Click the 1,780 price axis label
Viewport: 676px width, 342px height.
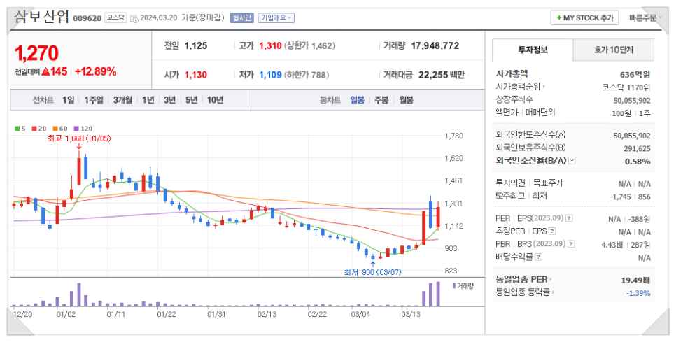pos(453,136)
